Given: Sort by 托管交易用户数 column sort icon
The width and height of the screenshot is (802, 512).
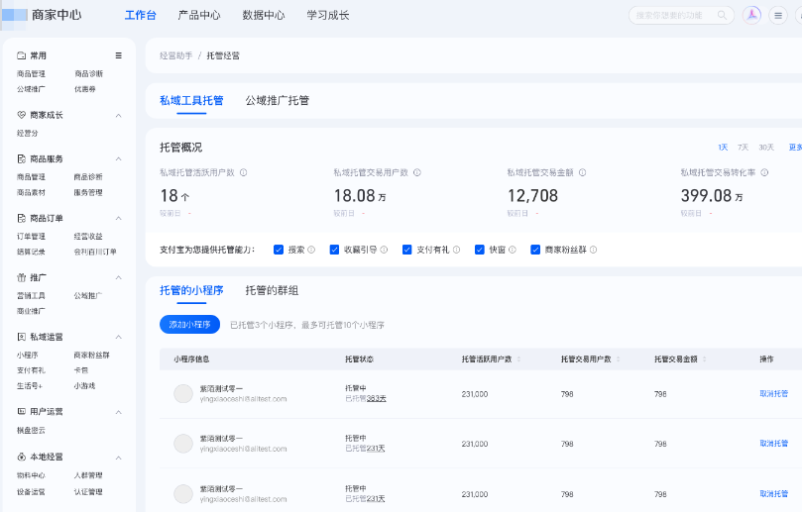Looking at the screenshot, I should 618,359.
